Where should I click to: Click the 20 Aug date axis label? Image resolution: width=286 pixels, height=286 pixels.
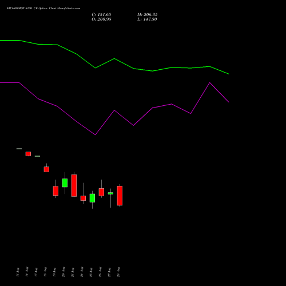(x=63, y=272)
